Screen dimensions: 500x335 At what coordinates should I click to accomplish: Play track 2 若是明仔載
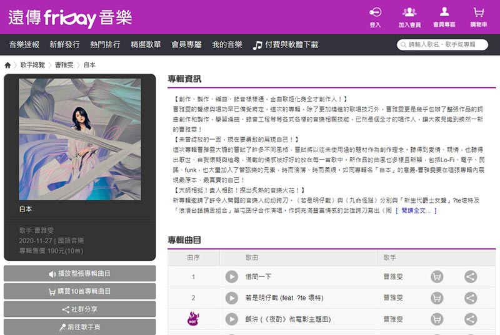click(x=232, y=298)
